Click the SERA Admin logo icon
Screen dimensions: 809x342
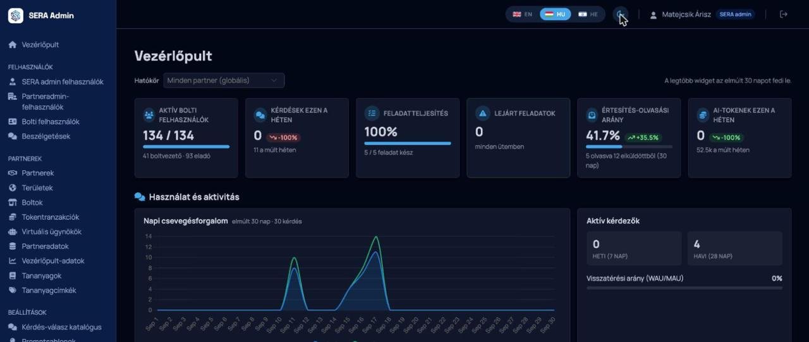click(x=16, y=15)
